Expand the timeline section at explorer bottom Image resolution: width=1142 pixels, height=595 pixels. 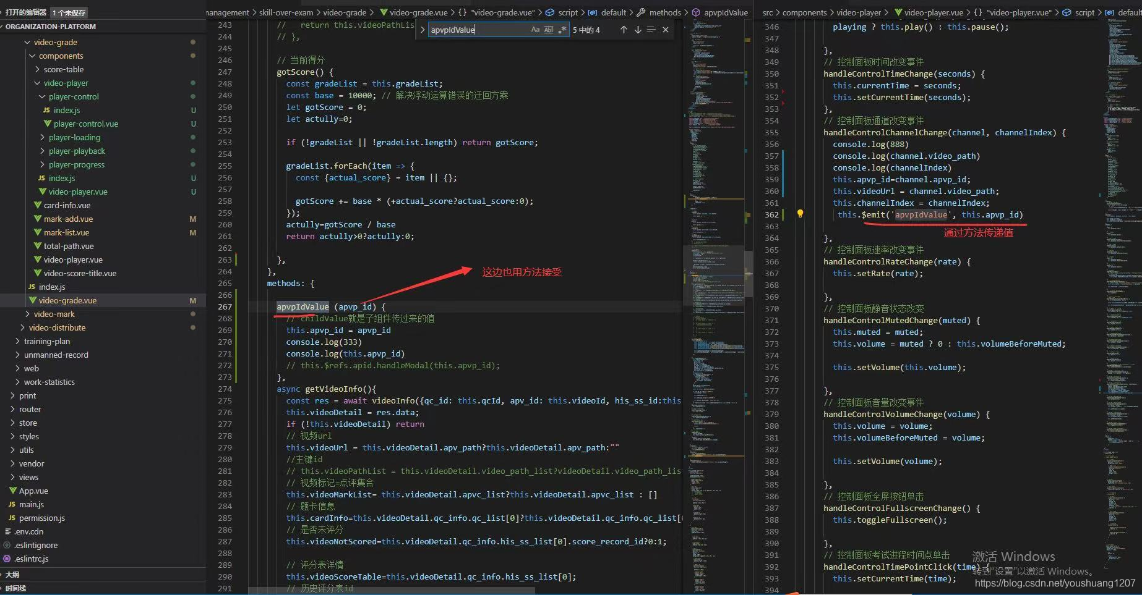tap(102, 588)
